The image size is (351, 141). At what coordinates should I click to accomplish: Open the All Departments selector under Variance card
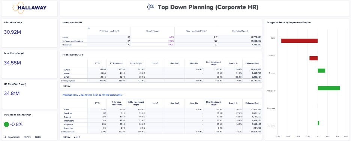(x=12, y=137)
